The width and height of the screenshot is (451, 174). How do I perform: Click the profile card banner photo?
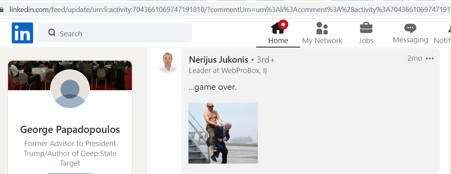point(70,75)
